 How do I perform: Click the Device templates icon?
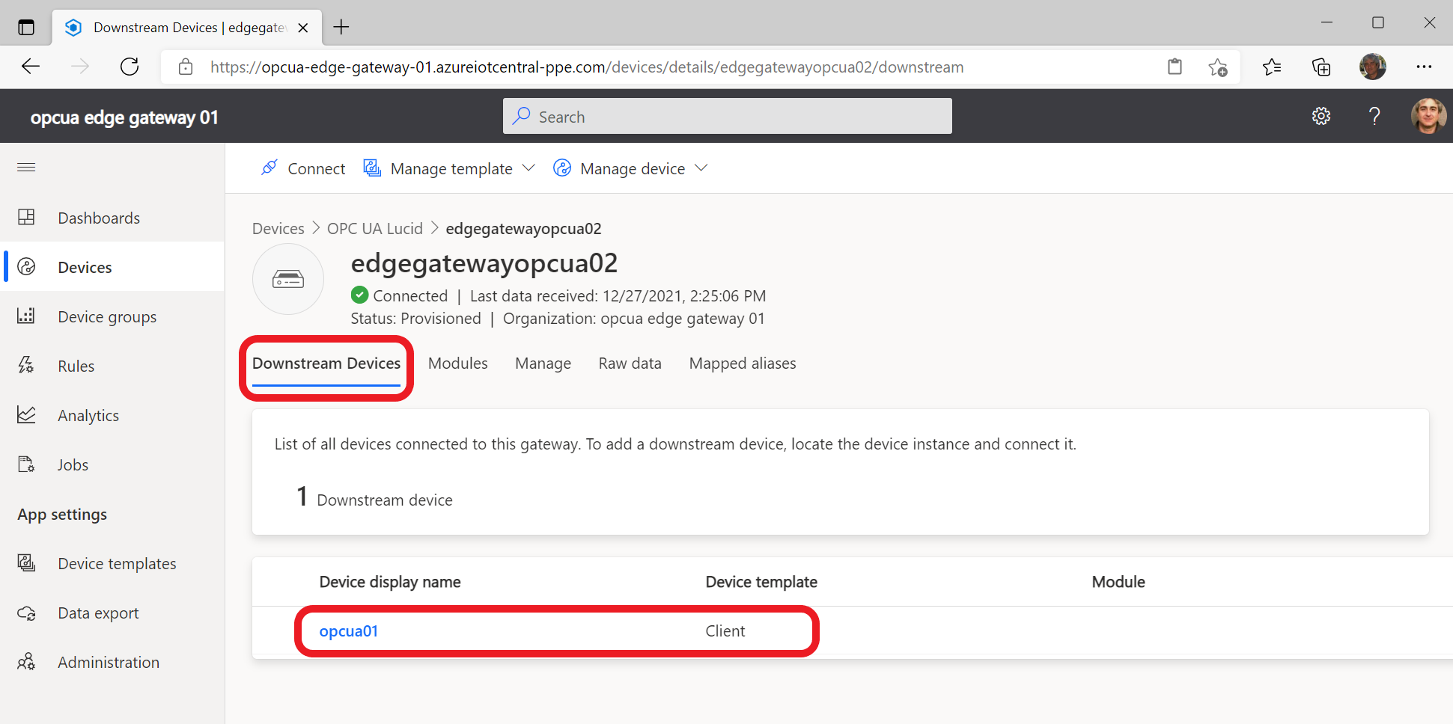tap(26, 562)
